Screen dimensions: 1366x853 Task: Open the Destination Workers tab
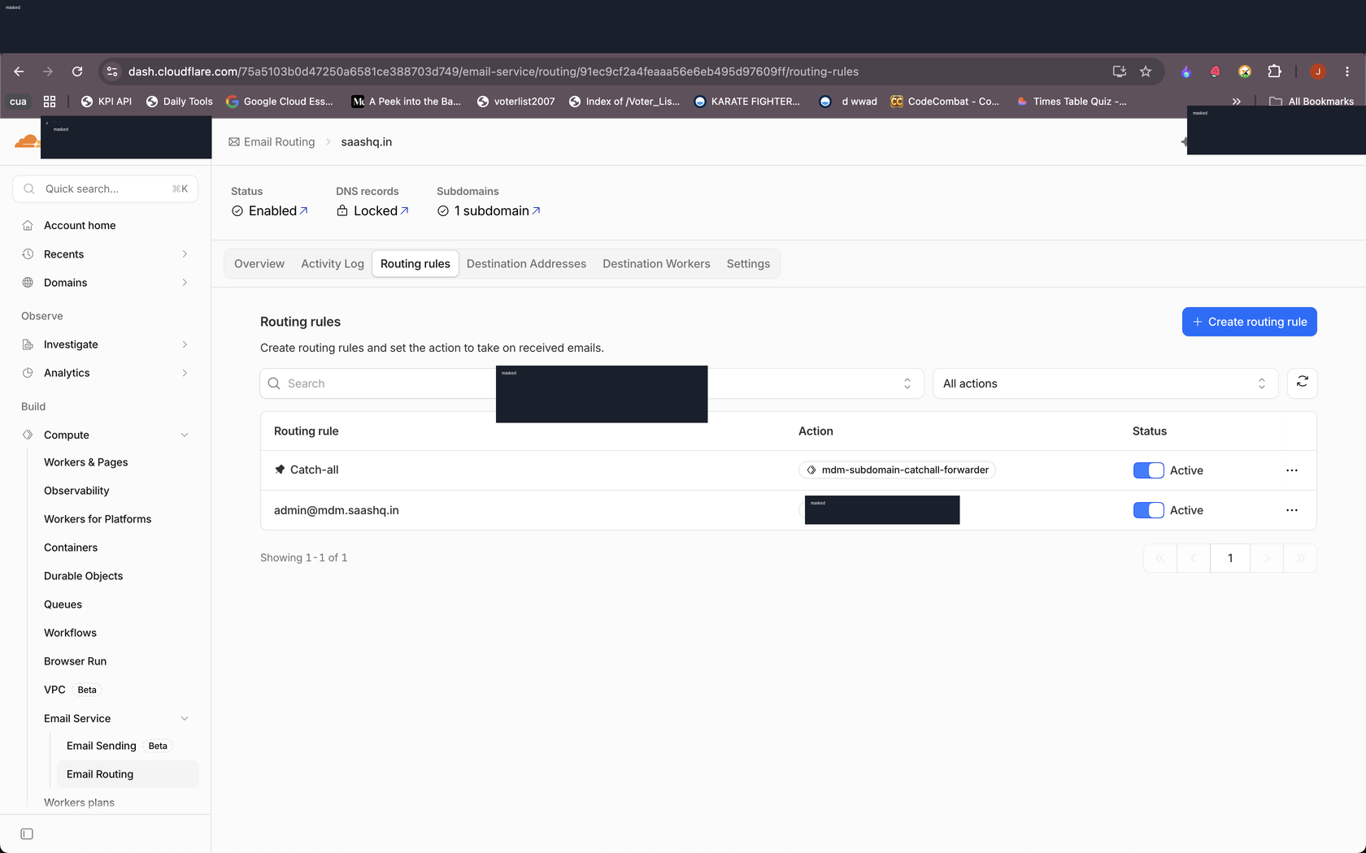pos(656,264)
